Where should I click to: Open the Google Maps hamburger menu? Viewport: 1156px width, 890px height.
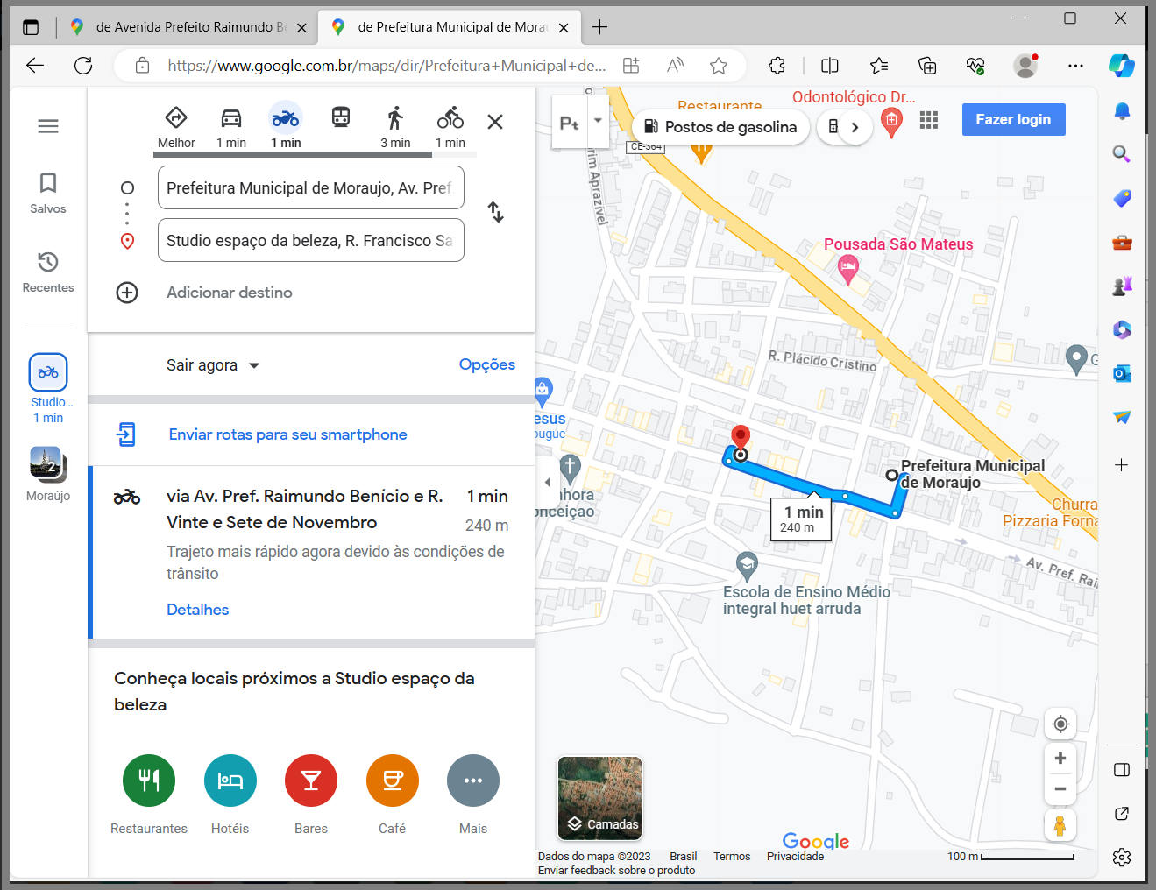(48, 126)
